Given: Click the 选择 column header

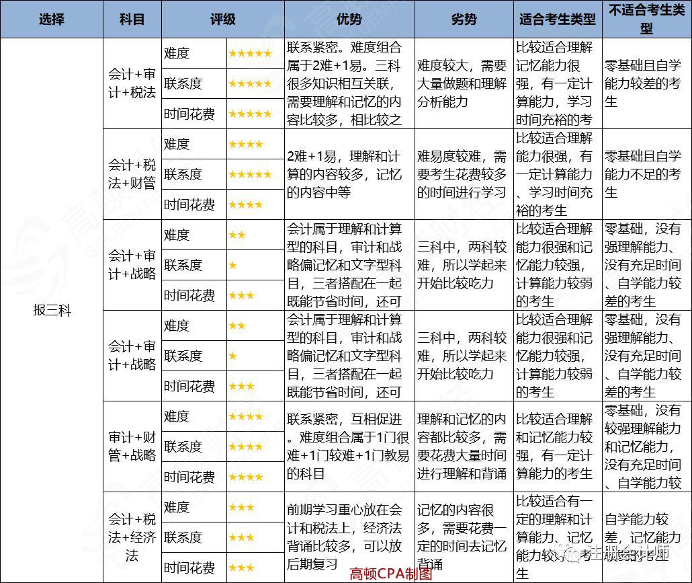Looking at the screenshot, I should [51, 20].
